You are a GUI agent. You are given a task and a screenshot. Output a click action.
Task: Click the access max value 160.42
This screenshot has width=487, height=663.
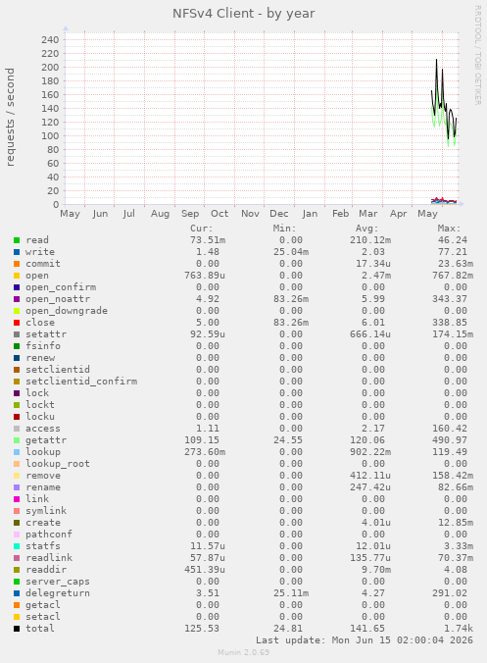[450, 429]
